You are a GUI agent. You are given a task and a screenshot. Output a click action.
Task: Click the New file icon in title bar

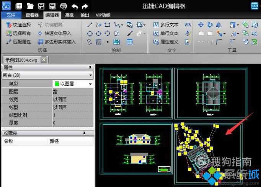click(x=19, y=7)
